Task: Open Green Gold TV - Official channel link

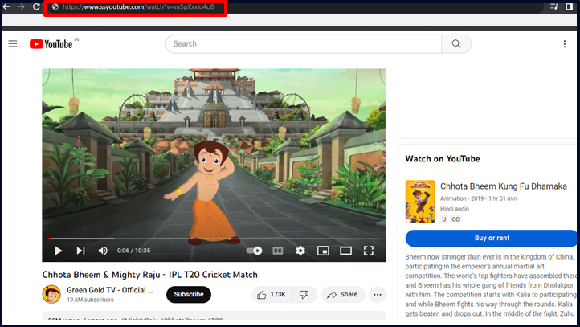Action: (110, 290)
